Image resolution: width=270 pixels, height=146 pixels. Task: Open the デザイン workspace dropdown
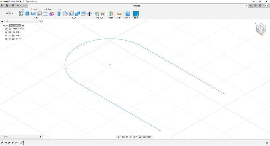pyautogui.click(x=9, y=14)
